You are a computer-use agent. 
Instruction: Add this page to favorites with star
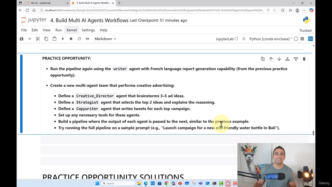point(274,10)
